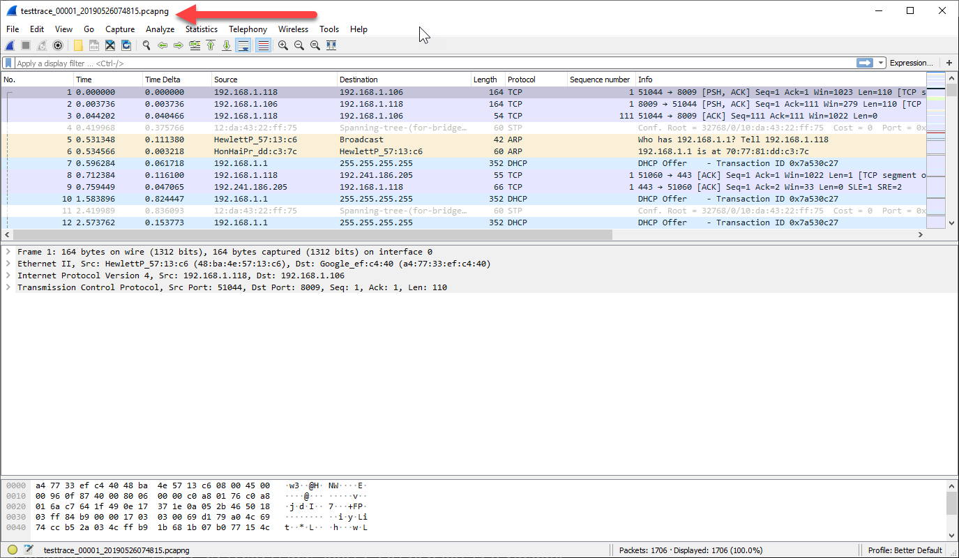The width and height of the screenshot is (959, 558).
Task: Toggle packet list colorization
Action: (x=262, y=45)
